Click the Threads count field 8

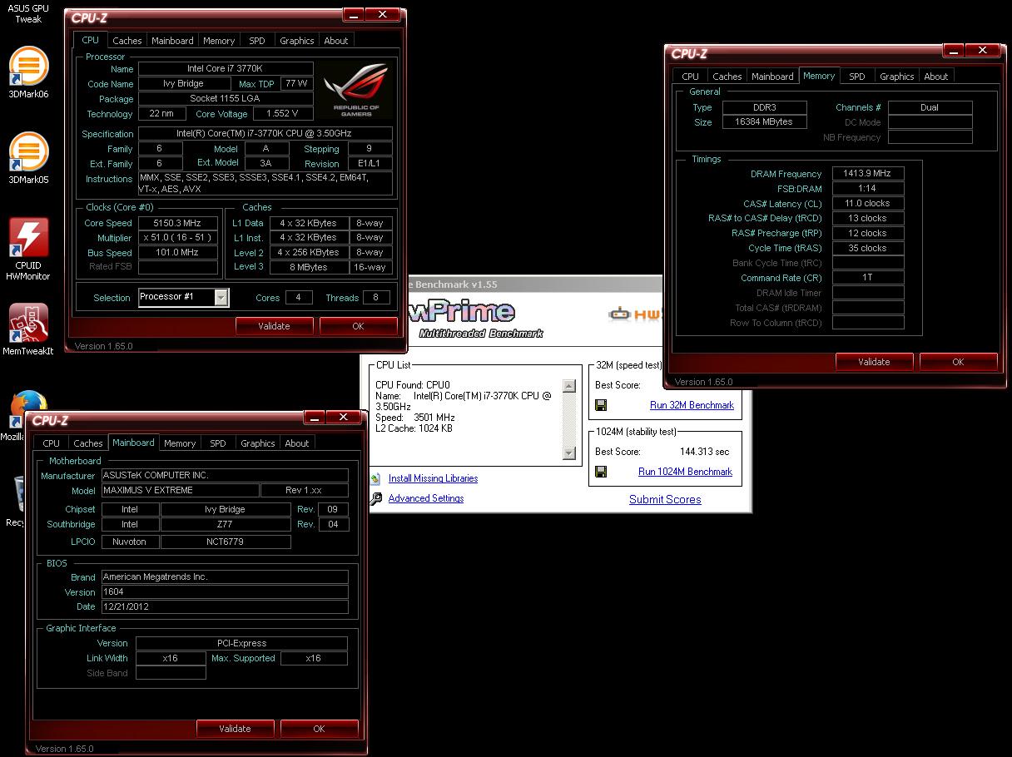(376, 297)
